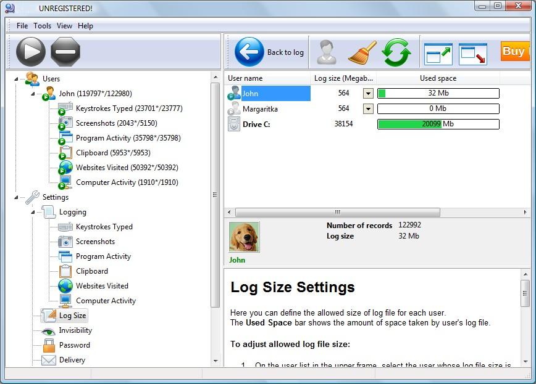Collapse the Settings tree node
This screenshot has height=384, width=536.
pyautogui.click(x=16, y=197)
